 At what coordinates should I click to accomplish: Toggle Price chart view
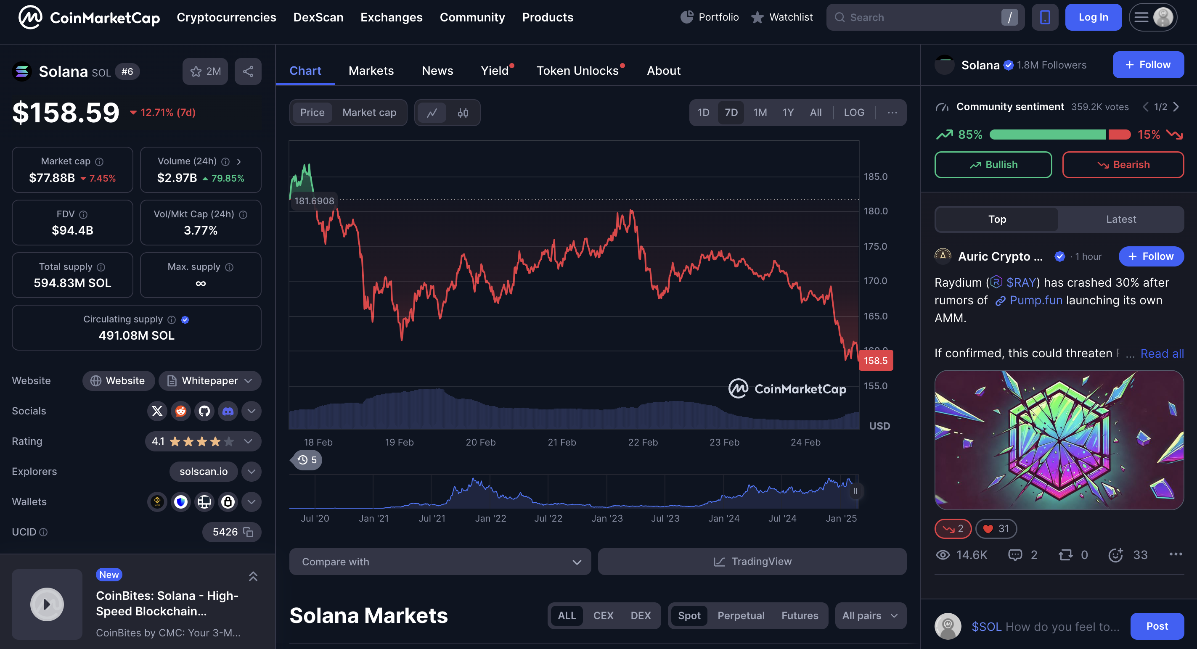312,113
